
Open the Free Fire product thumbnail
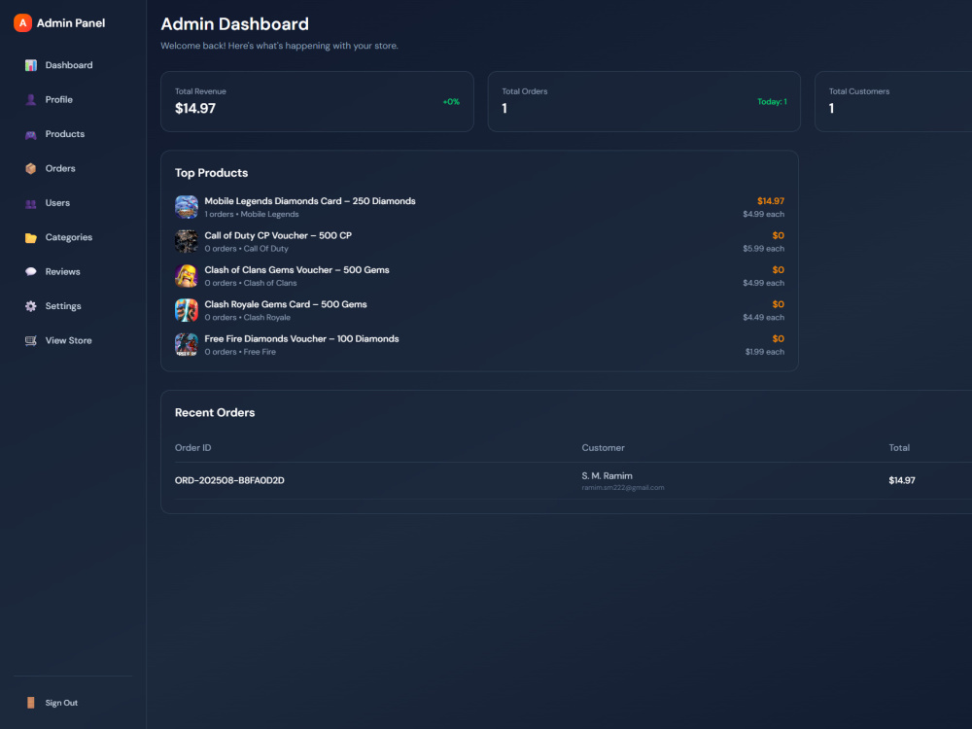pos(186,345)
